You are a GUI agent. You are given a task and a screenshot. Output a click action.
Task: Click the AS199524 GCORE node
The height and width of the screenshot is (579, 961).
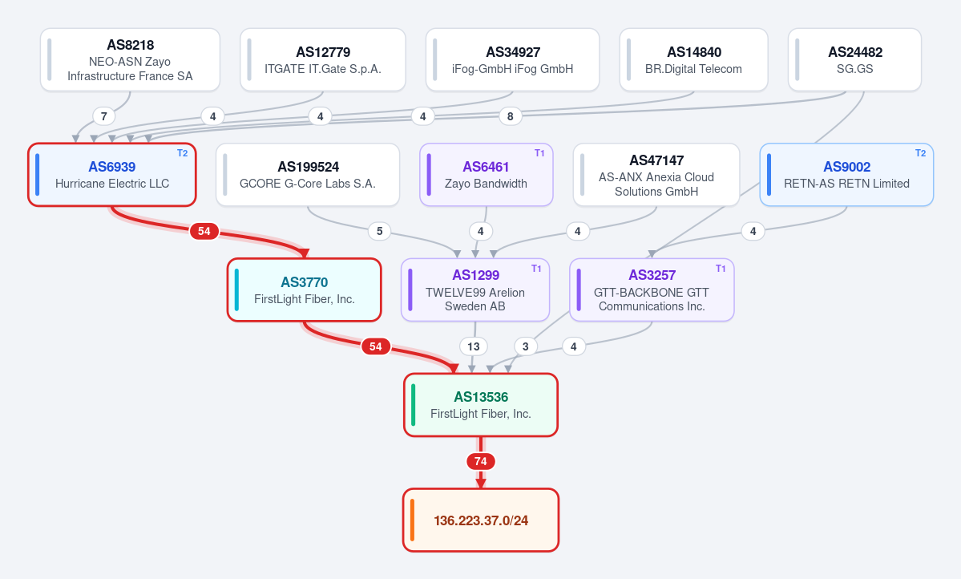pyautogui.click(x=308, y=175)
